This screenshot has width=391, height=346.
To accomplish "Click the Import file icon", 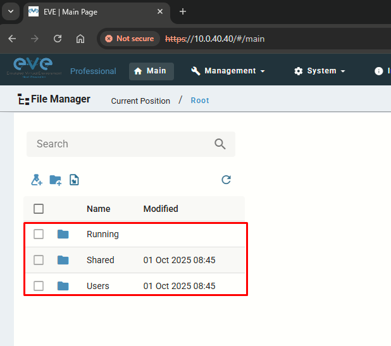I will [74, 180].
